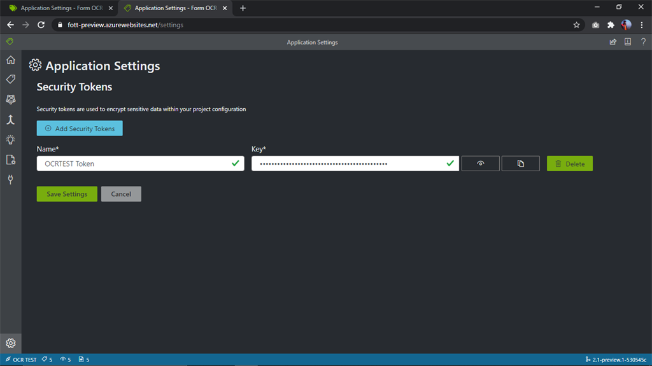Go forward in browser history
Image resolution: width=652 pixels, height=366 pixels.
click(x=25, y=25)
